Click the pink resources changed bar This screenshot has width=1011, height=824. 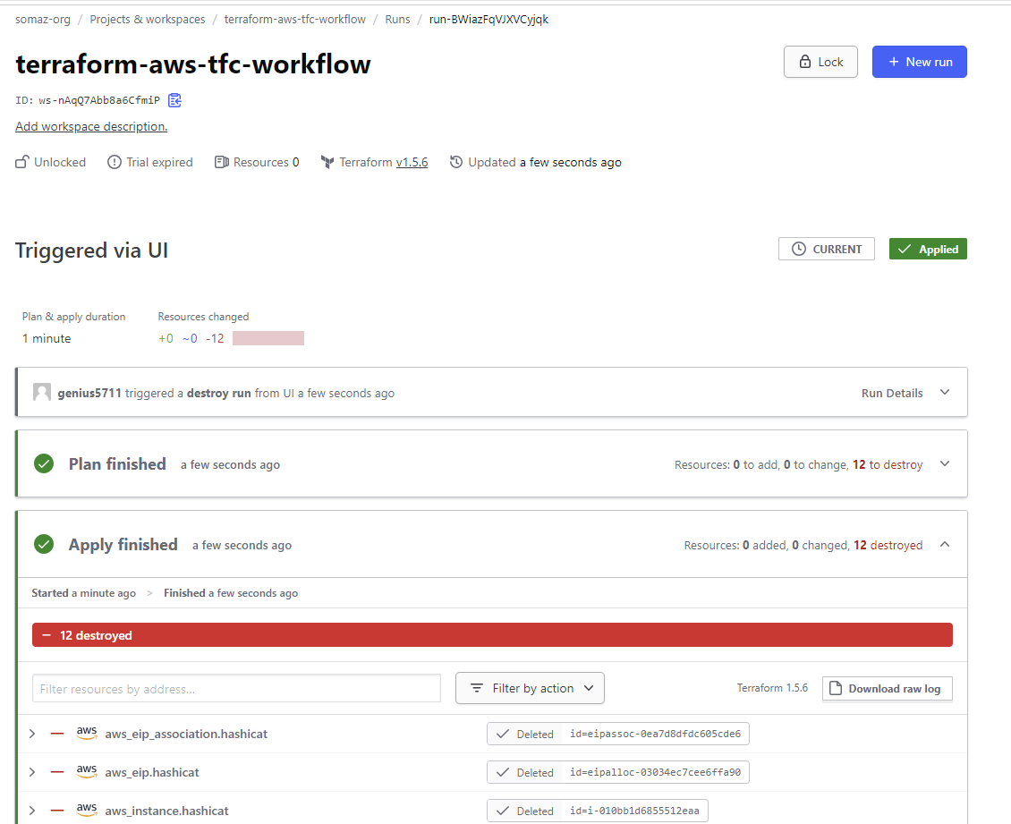268,338
